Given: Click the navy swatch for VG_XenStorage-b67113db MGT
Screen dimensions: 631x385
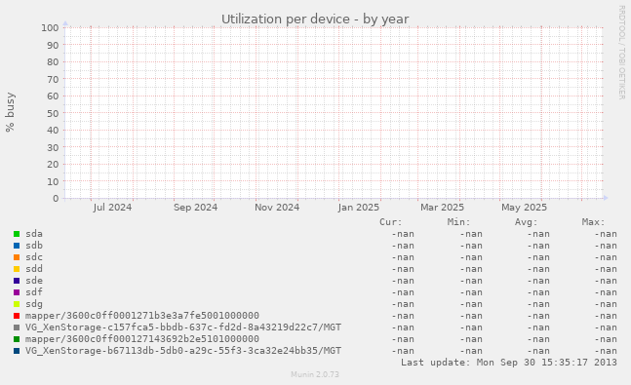Looking at the screenshot, I should [x=17, y=351].
